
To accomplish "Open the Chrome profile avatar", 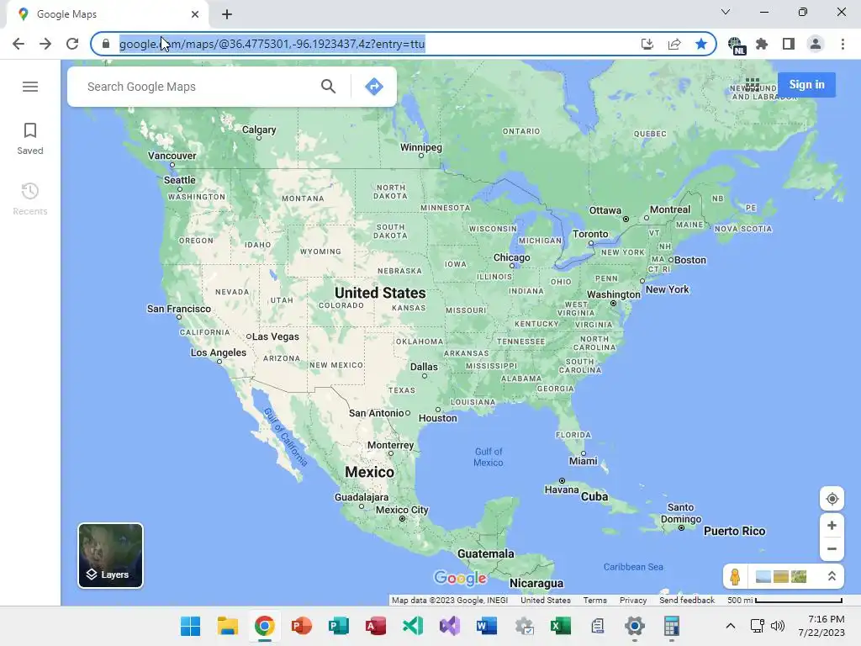I will tap(816, 44).
